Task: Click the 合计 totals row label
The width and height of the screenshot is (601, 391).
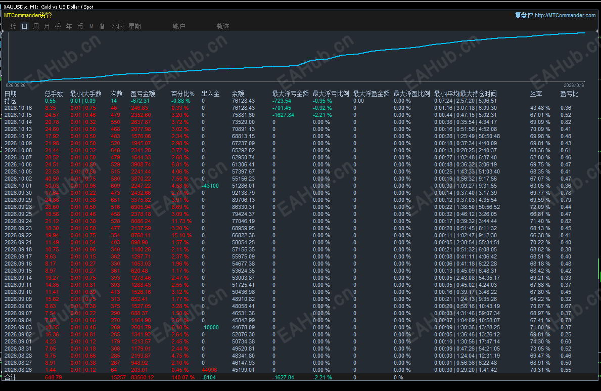Action: (10, 377)
